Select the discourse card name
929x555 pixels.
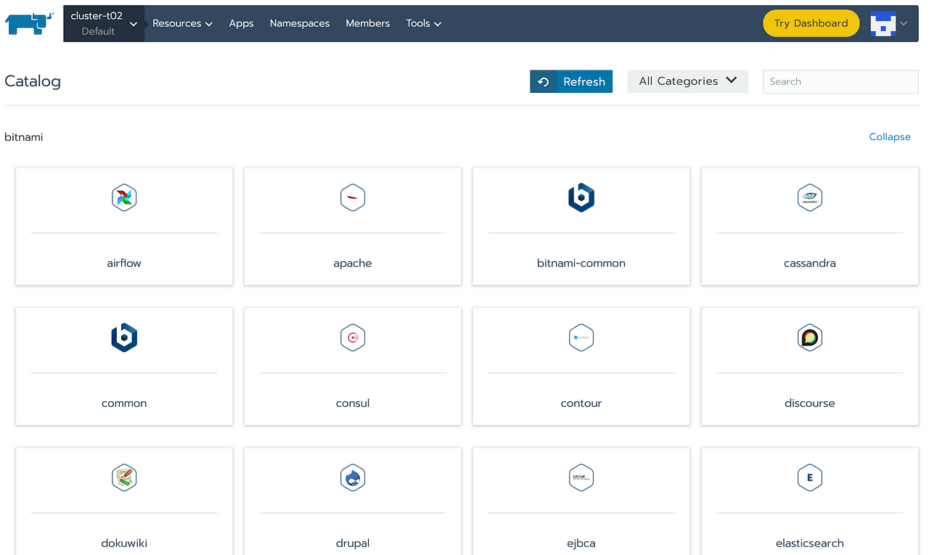pyautogui.click(x=810, y=403)
